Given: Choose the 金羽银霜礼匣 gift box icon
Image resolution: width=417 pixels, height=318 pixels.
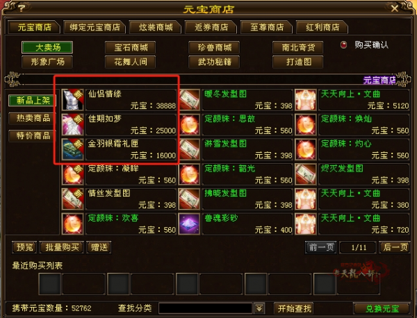Looking at the screenshot, I should [72, 149].
